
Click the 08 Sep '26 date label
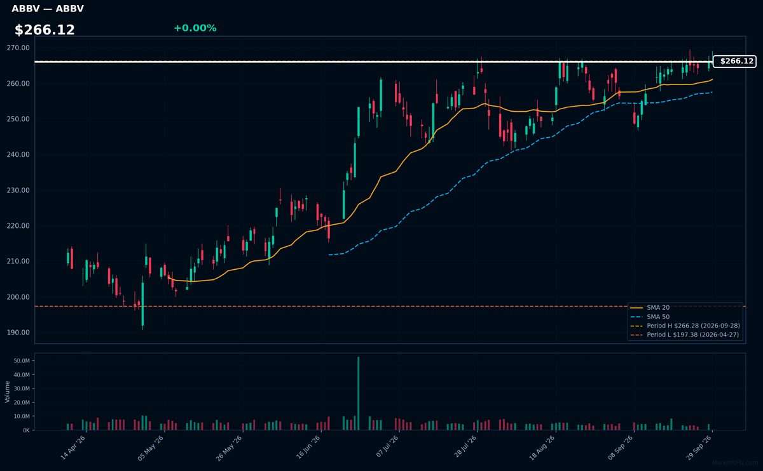[x=621, y=447]
